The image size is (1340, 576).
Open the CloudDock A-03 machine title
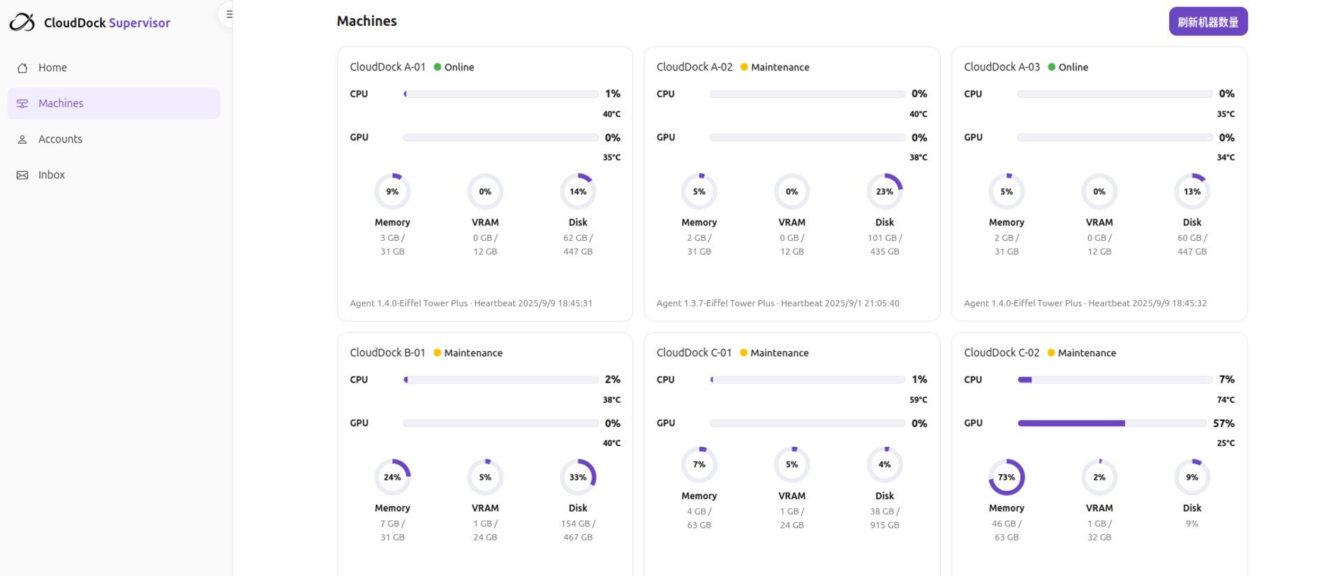pyautogui.click(x=1002, y=67)
